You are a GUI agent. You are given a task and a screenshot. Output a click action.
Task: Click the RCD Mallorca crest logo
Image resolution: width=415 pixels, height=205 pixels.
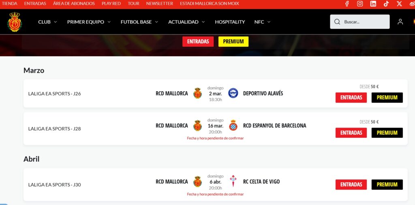click(x=15, y=22)
